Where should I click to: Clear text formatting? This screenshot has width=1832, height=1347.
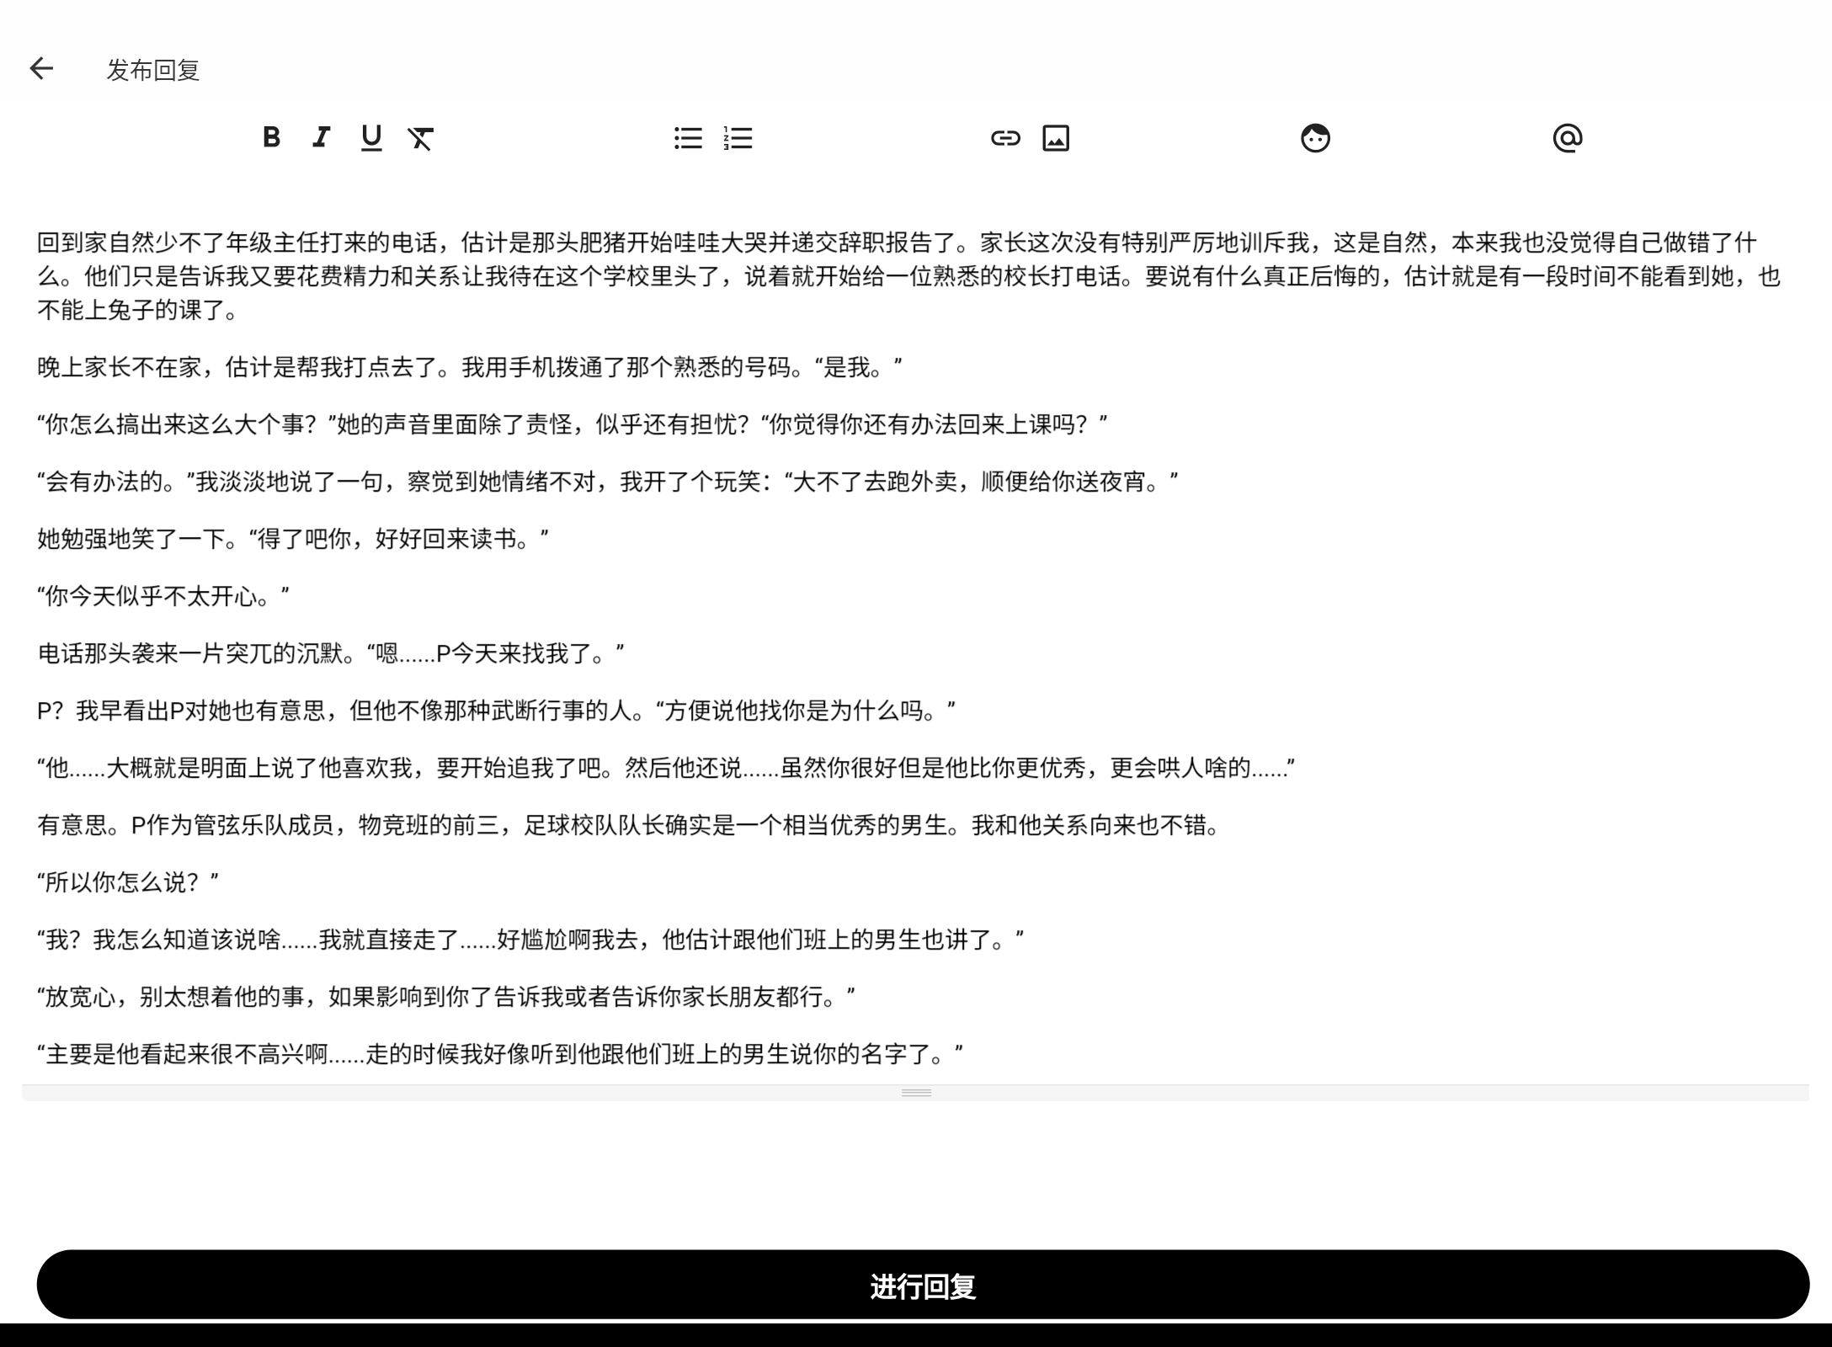(421, 137)
